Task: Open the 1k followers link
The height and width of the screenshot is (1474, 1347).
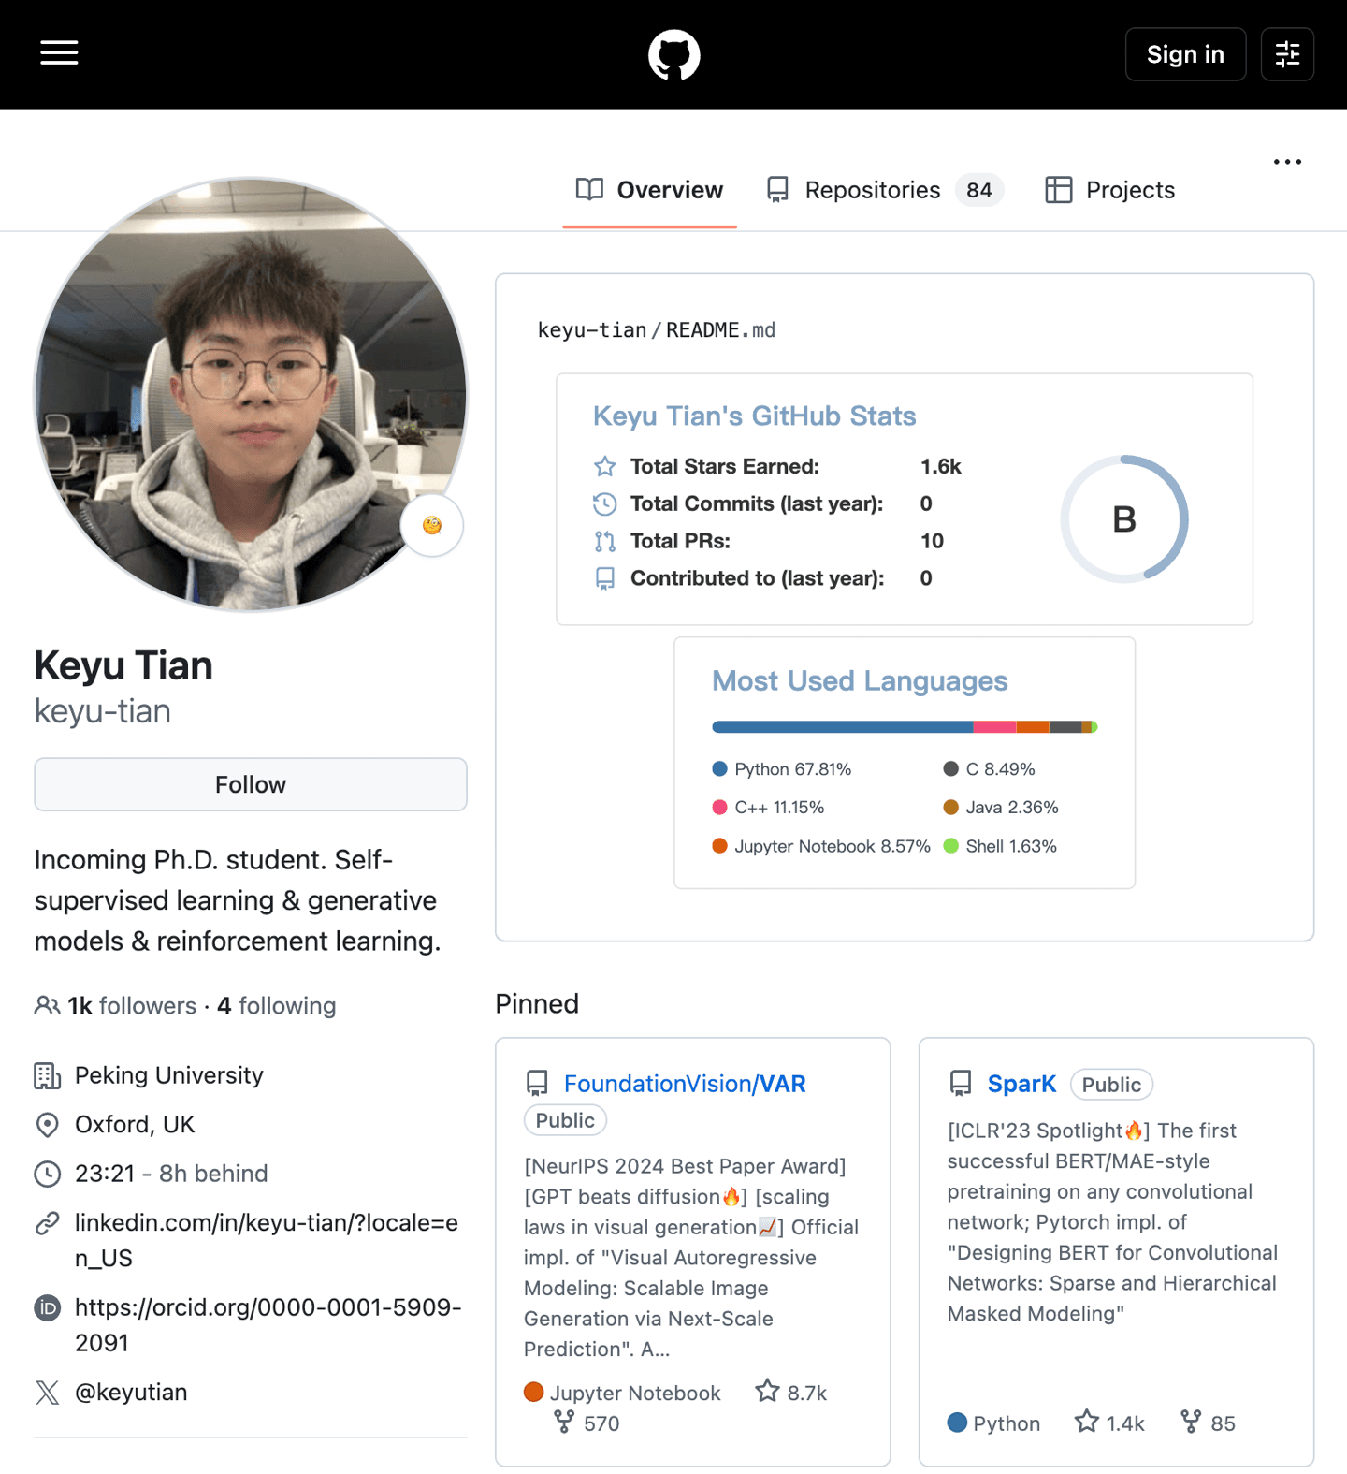Action: (132, 1006)
